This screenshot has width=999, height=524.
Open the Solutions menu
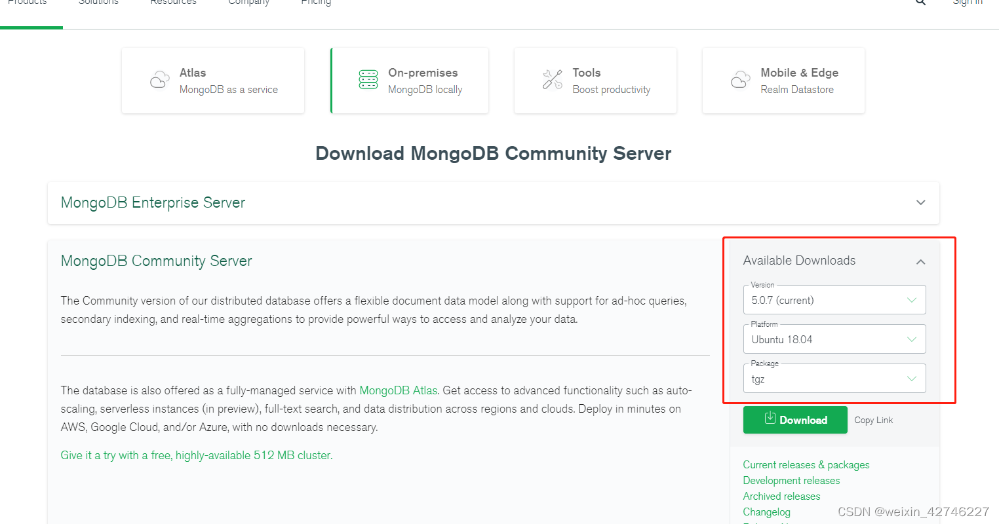click(98, 3)
